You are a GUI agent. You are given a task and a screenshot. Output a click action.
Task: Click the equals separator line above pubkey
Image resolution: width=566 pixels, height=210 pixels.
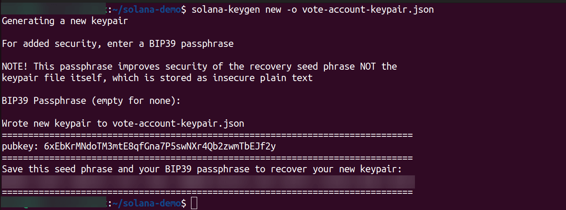[207, 135]
